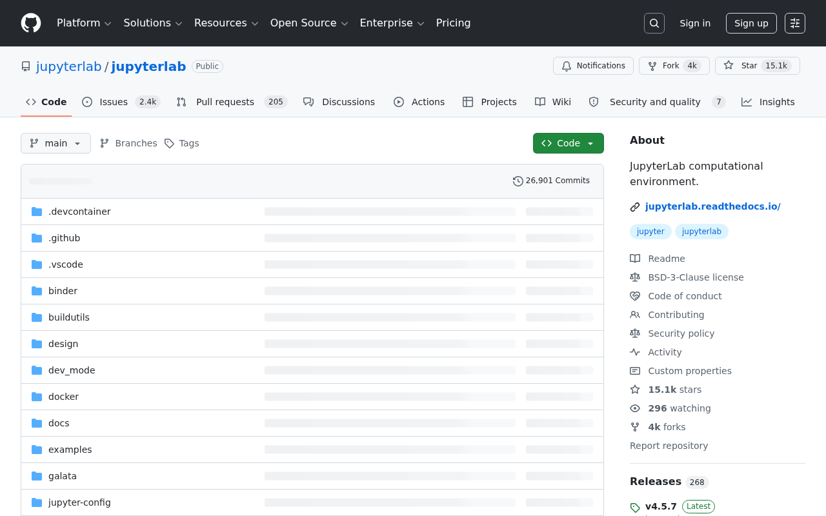Open the Releases 268 heading link
Viewport: 826px width, 516px height.
(669, 482)
